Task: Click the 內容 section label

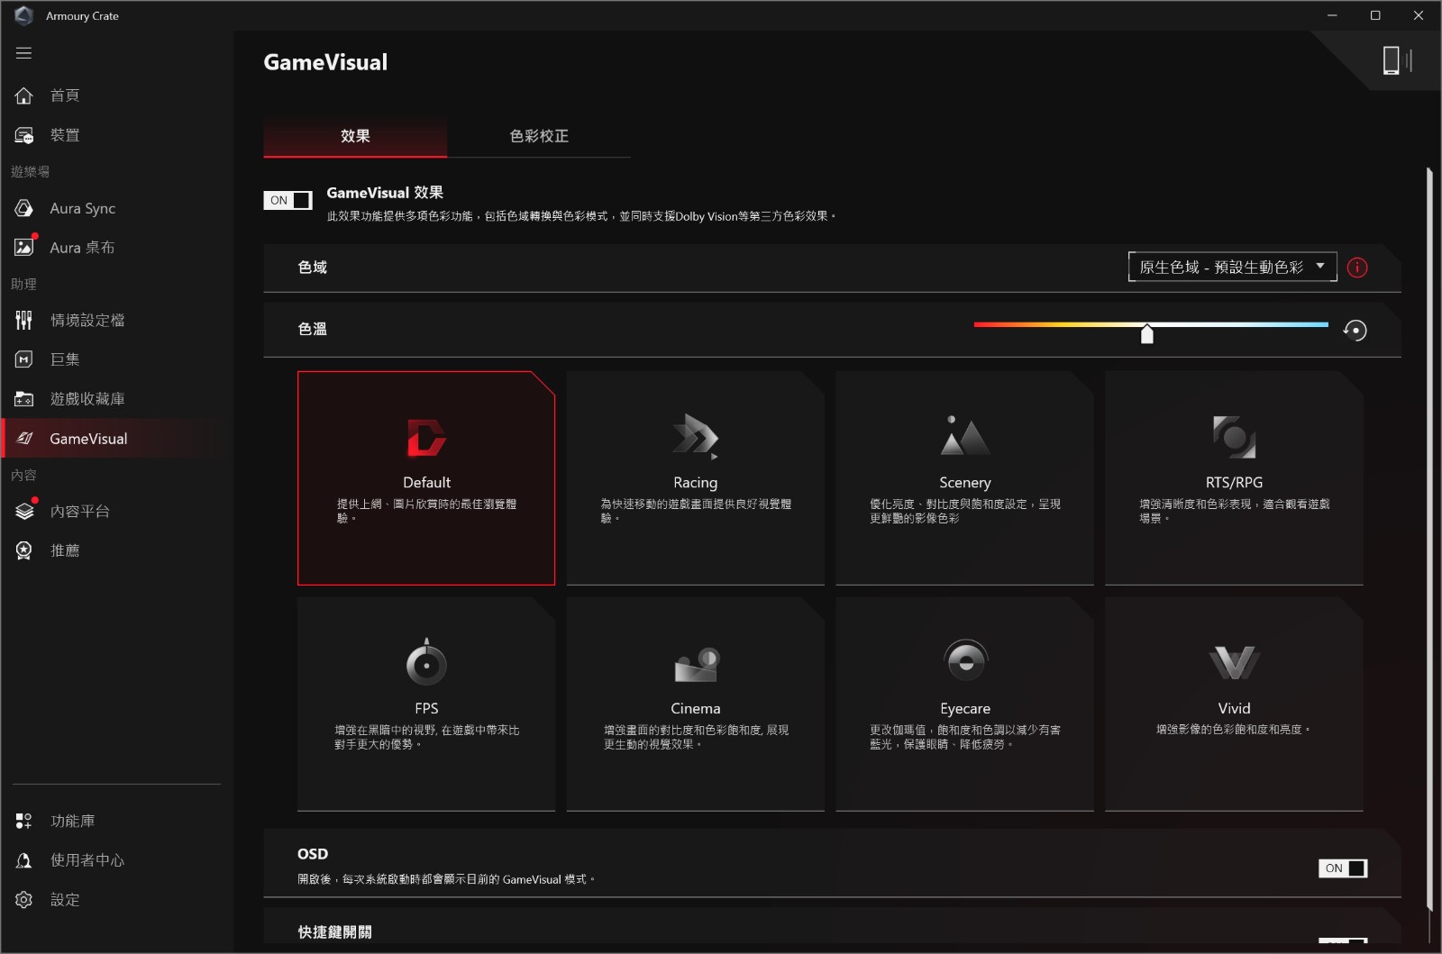Action: click(23, 475)
